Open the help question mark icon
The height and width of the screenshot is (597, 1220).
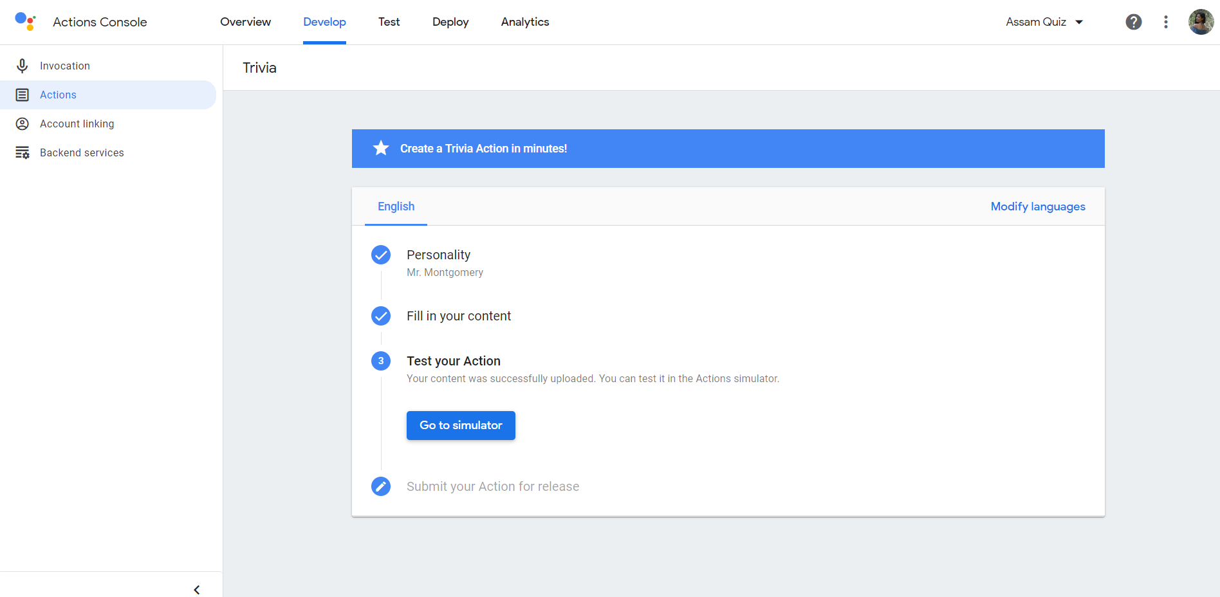pos(1134,22)
